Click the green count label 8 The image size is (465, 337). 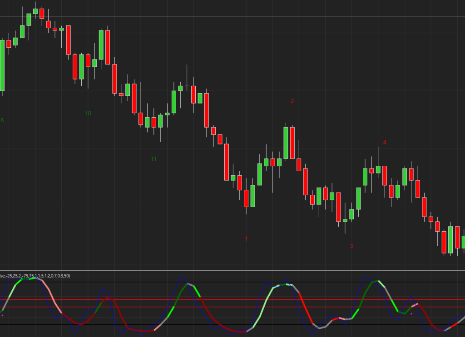coord(2,120)
